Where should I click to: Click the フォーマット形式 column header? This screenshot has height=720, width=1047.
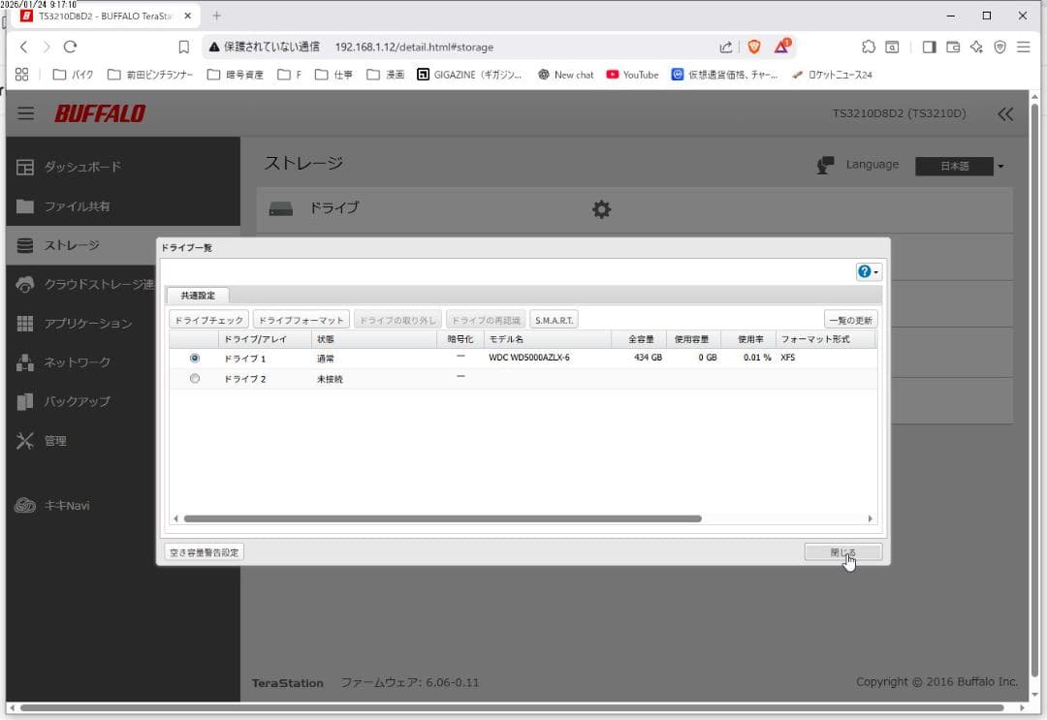point(826,339)
